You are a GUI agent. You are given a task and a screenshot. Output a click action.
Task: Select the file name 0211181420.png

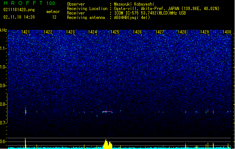19,10
